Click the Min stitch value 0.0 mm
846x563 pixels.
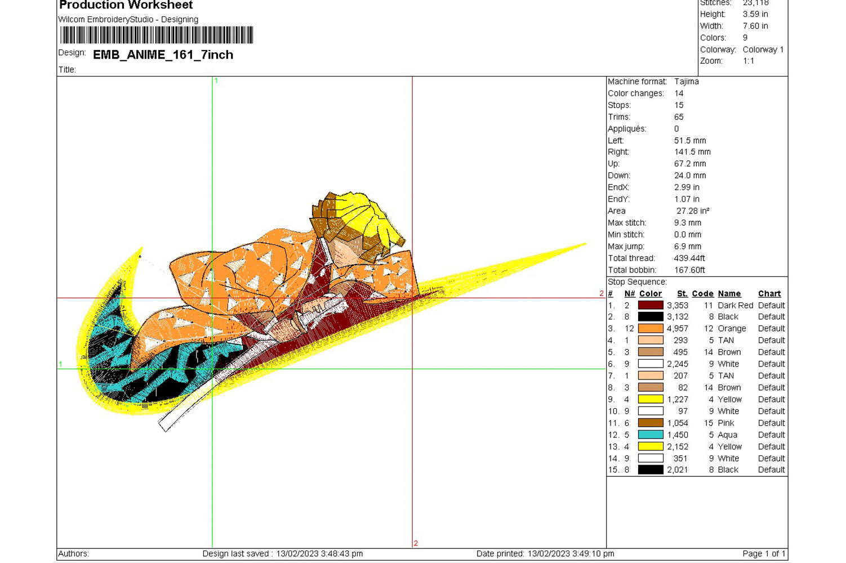pyautogui.click(x=688, y=235)
